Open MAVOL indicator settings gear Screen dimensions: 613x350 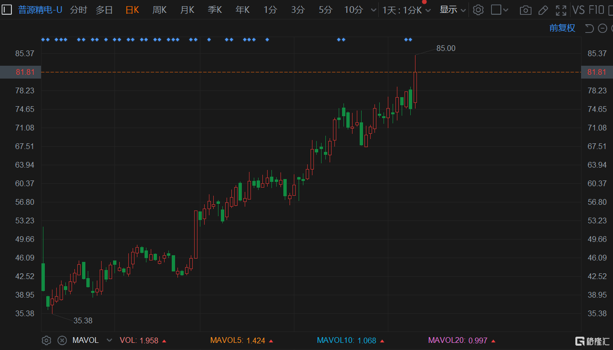(46, 340)
